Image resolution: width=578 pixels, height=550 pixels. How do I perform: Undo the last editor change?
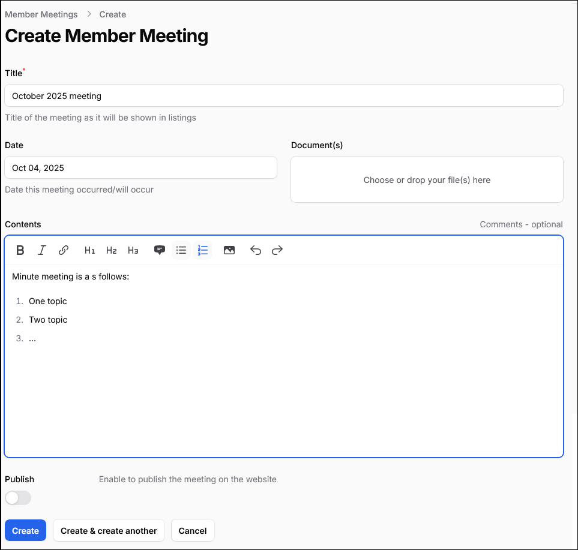click(x=256, y=250)
